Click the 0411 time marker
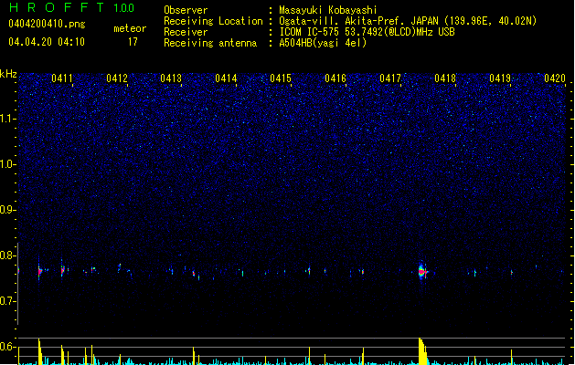575x365 pixels. coord(62,78)
